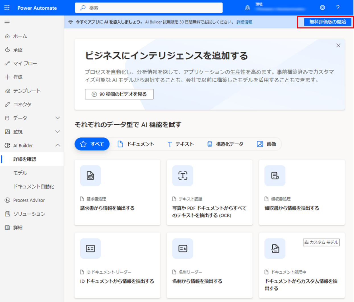Click the ID ドキュメント リーダー card icon

tap(90, 249)
